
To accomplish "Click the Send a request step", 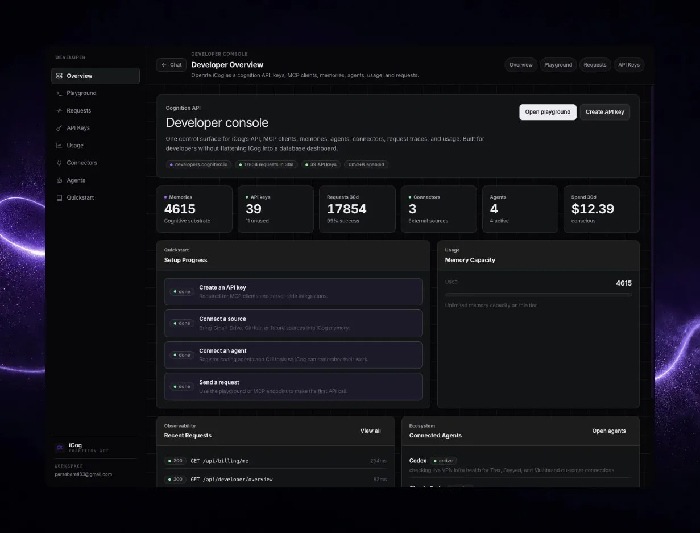I will (293, 386).
